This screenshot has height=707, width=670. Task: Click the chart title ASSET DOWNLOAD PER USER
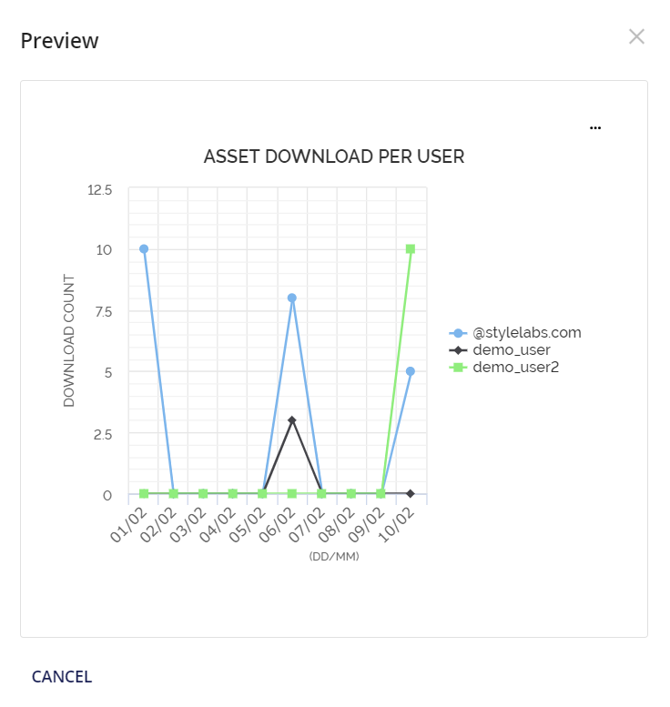(334, 157)
